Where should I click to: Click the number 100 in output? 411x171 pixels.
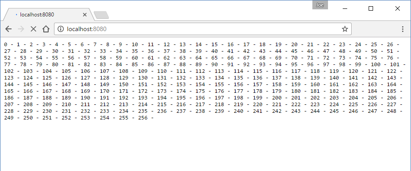376,64
